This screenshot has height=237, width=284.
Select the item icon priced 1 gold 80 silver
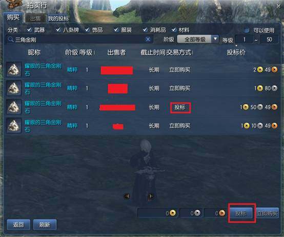click(x=14, y=88)
